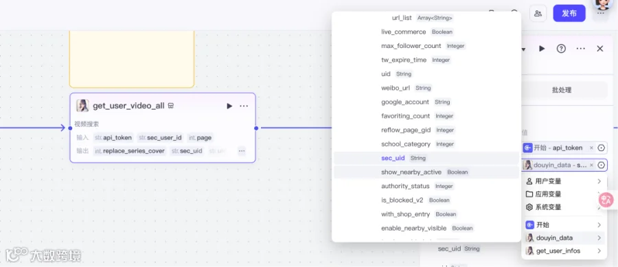Select the douyin_data source entry

pos(564,238)
